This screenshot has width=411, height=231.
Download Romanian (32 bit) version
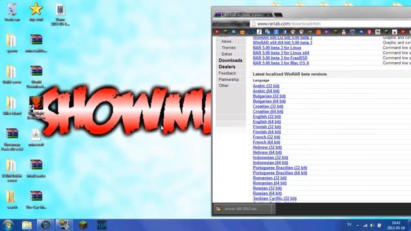[270, 178]
